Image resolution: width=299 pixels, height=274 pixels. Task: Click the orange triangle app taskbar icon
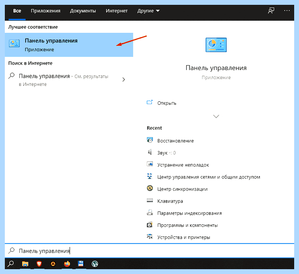[53, 264]
